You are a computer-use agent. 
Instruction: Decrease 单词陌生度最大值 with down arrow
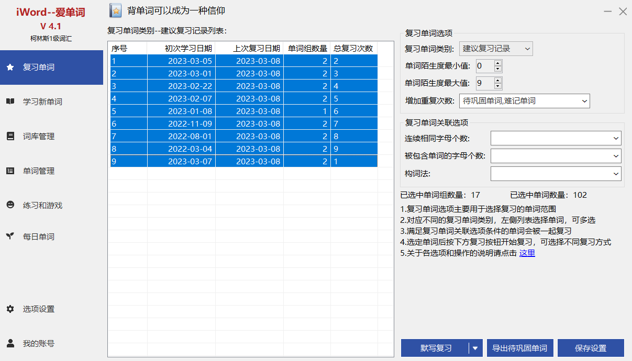click(497, 86)
